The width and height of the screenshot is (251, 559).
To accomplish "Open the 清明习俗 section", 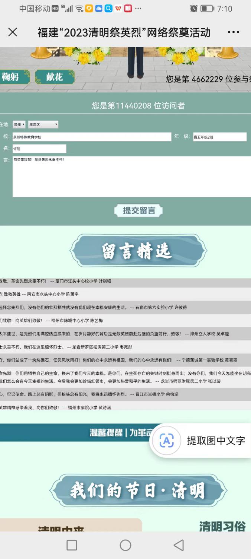I will 222,526.
